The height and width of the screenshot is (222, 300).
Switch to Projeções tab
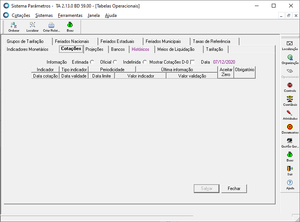tap(96, 49)
